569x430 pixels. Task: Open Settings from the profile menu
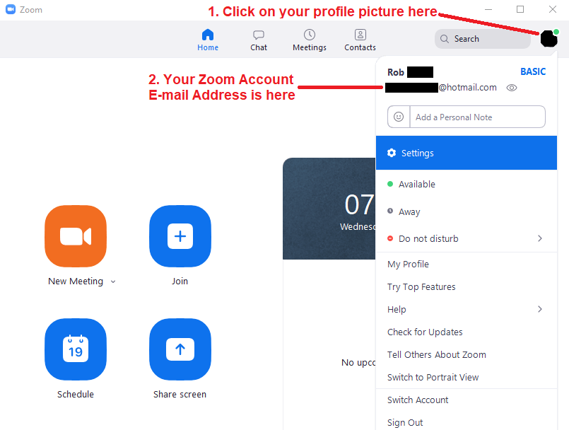467,153
